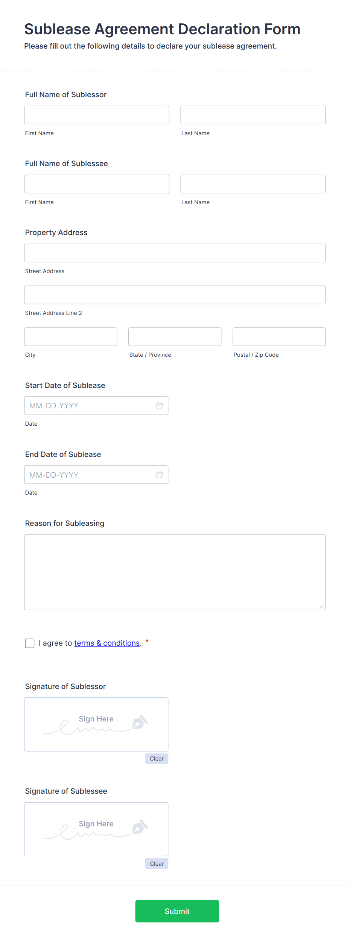Click the green Submit button
Image resolution: width=350 pixels, height=941 pixels.
coord(177,911)
